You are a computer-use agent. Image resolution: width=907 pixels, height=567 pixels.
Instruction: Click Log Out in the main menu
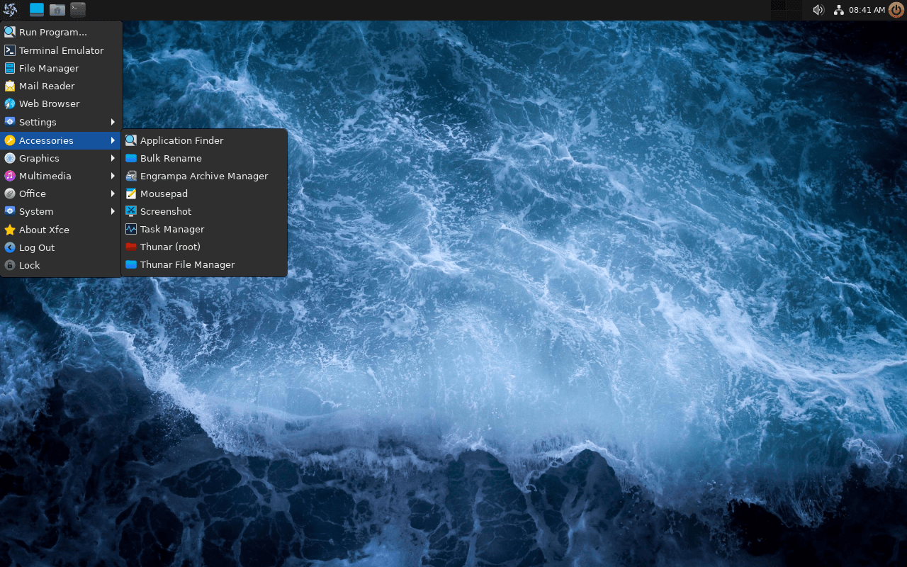(37, 247)
